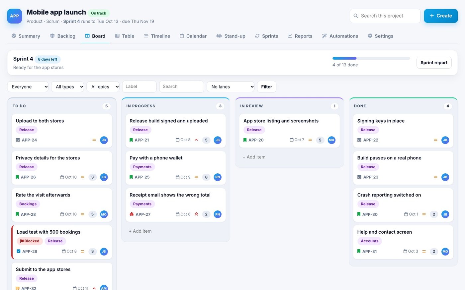The width and height of the screenshot is (465, 290).
Task: Click Add item in the In Review column
Action: pos(254,157)
